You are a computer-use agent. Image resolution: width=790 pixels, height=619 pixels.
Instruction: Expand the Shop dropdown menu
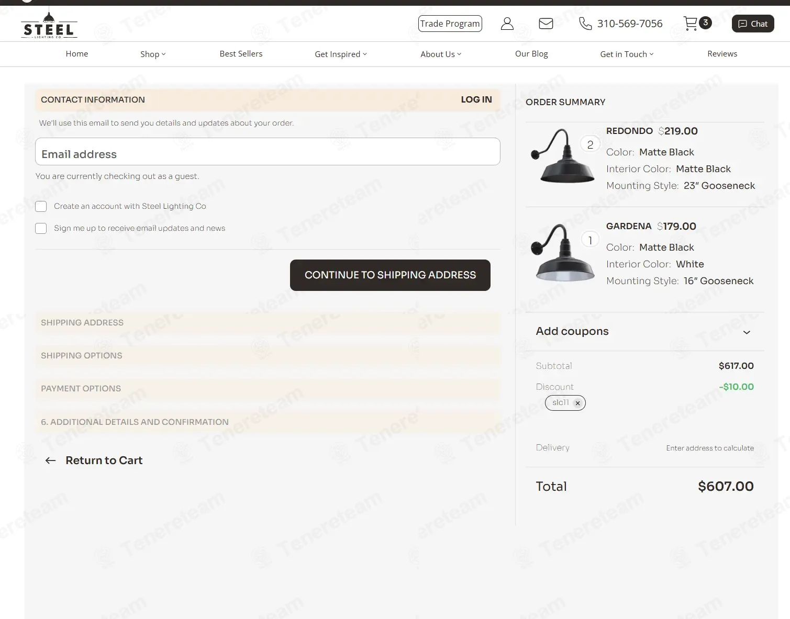coord(153,54)
